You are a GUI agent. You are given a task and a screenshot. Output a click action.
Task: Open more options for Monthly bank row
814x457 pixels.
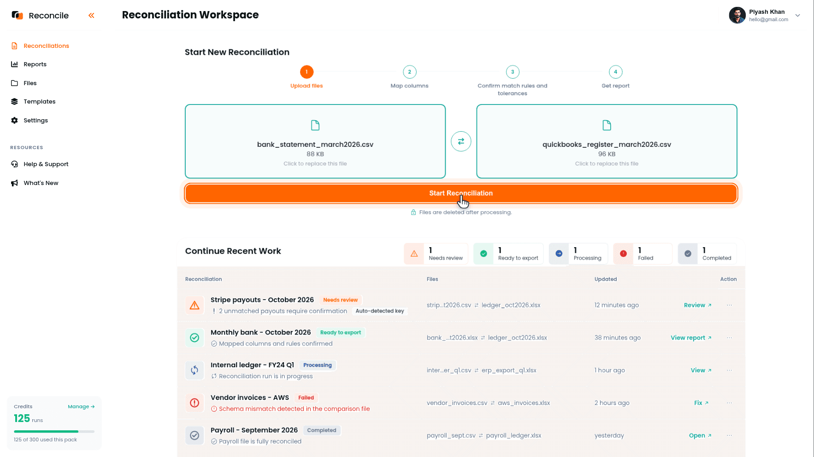coord(729,338)
